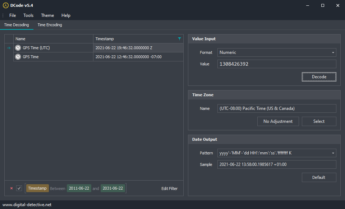Click the No Adjustment button

point(278,121)
